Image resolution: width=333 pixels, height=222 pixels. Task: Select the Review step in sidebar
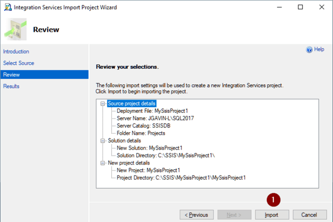point(45,75)
